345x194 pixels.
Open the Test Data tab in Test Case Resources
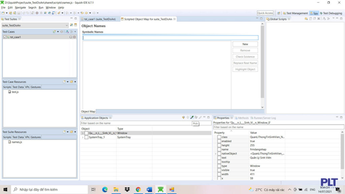pos(18,87)
